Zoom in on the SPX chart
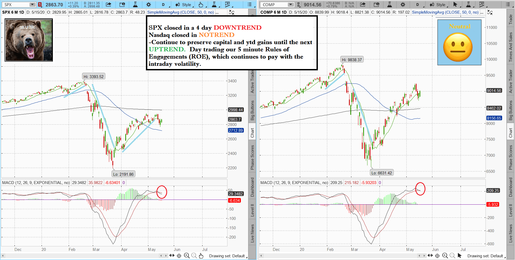 pos(187,256)
